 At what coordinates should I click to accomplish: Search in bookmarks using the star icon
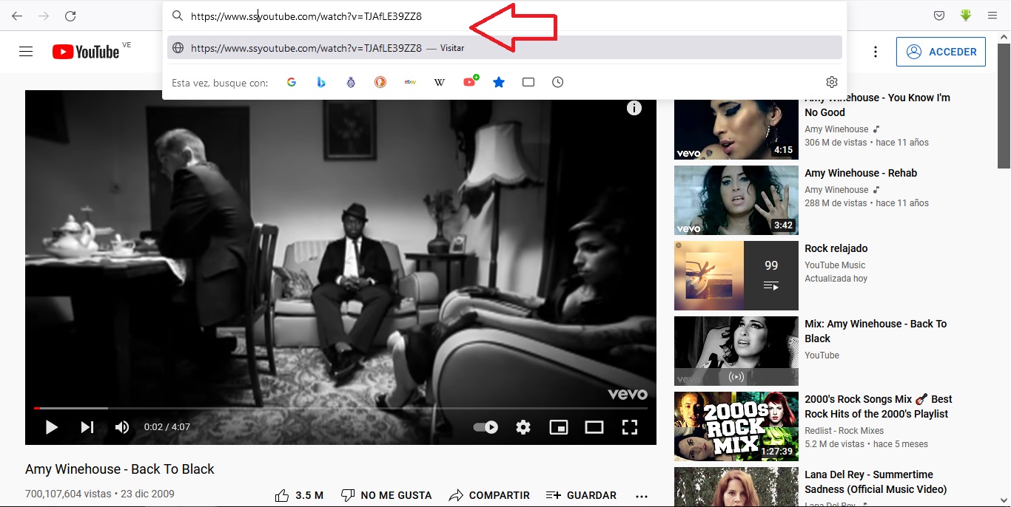[499, 82]
